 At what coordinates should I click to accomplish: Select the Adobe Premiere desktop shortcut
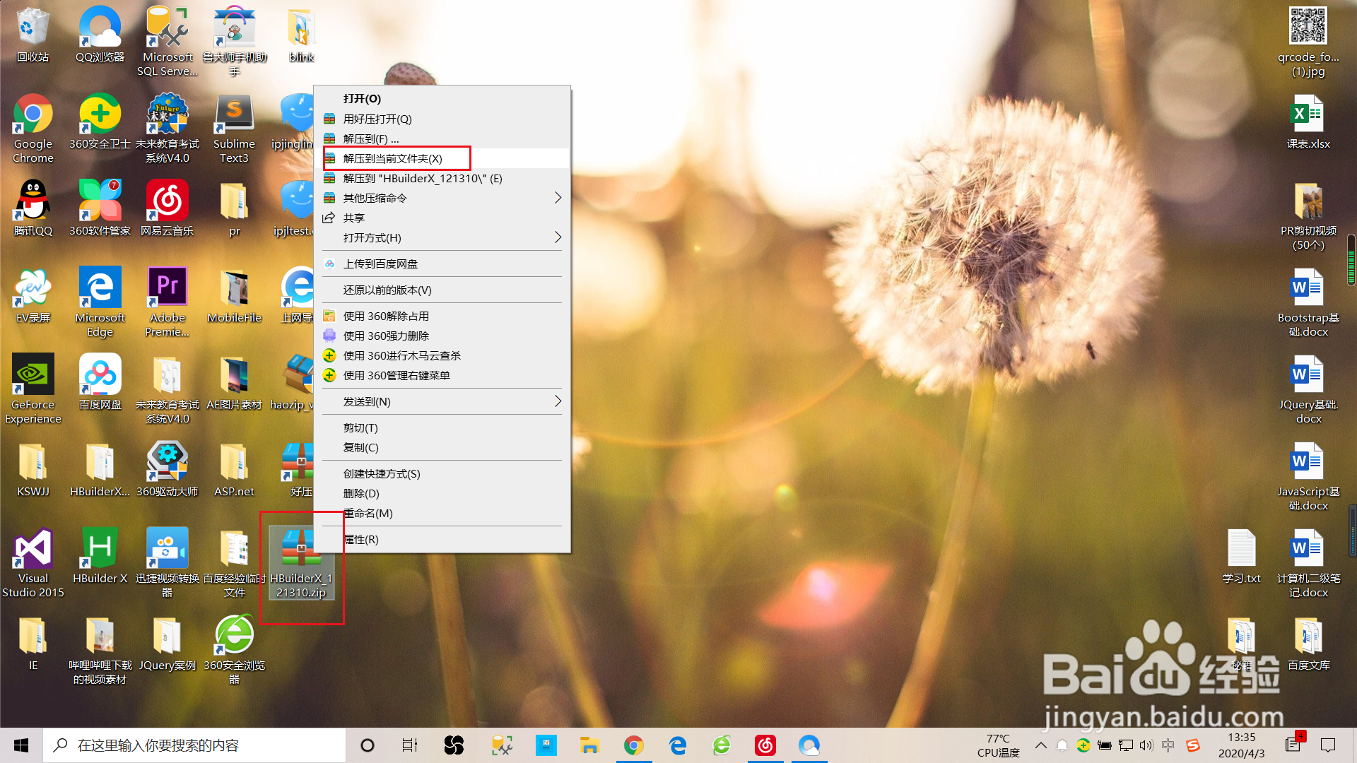click(x=167, y=288)
